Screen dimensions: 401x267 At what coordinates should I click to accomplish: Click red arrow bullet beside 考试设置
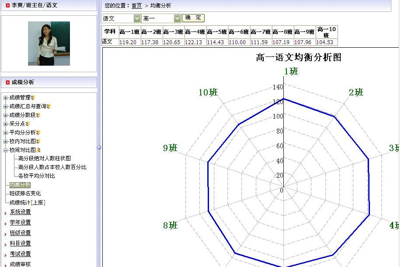(x=6, y=255)
